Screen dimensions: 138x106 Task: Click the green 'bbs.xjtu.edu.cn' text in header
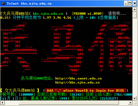click(x=48, y=14)
